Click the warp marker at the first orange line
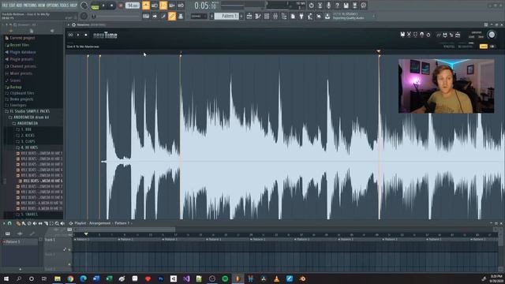 point(88,56)
